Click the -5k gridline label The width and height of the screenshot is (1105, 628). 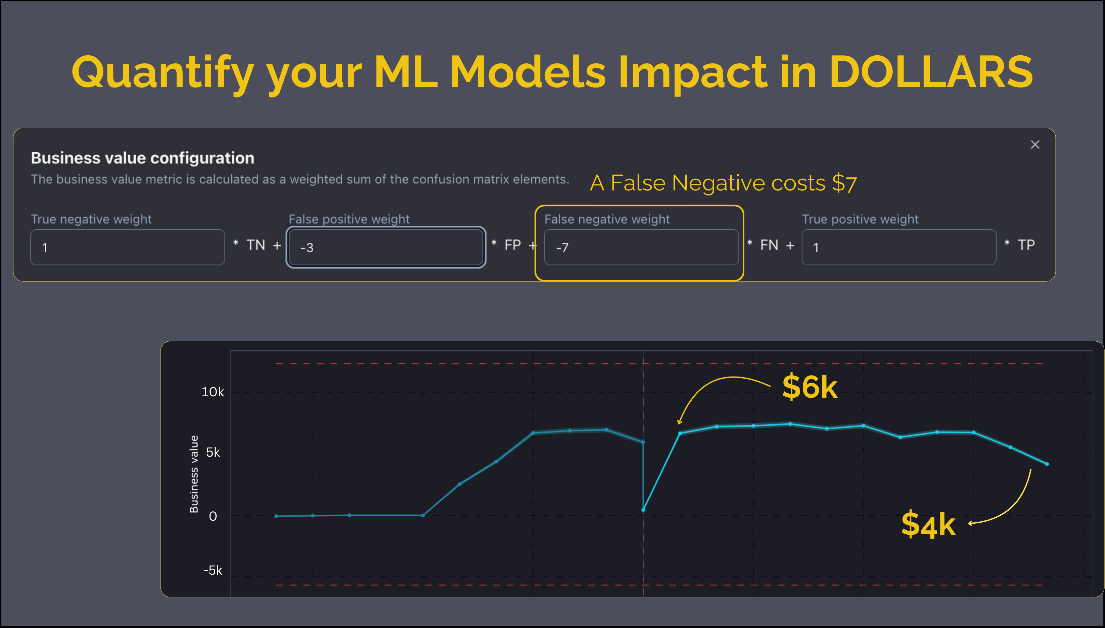213,569
